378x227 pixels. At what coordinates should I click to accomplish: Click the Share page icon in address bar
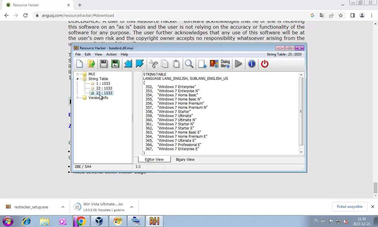[x=331, y=15]
